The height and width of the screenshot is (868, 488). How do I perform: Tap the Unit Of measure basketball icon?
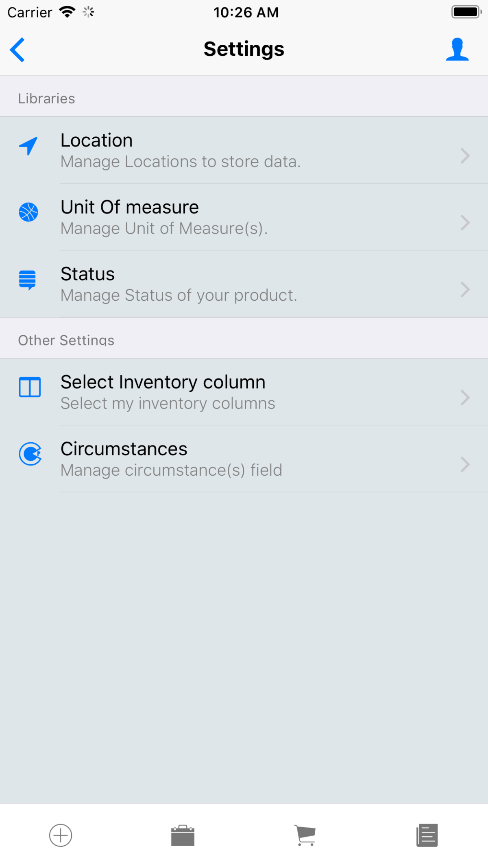(x=28, y=212)
